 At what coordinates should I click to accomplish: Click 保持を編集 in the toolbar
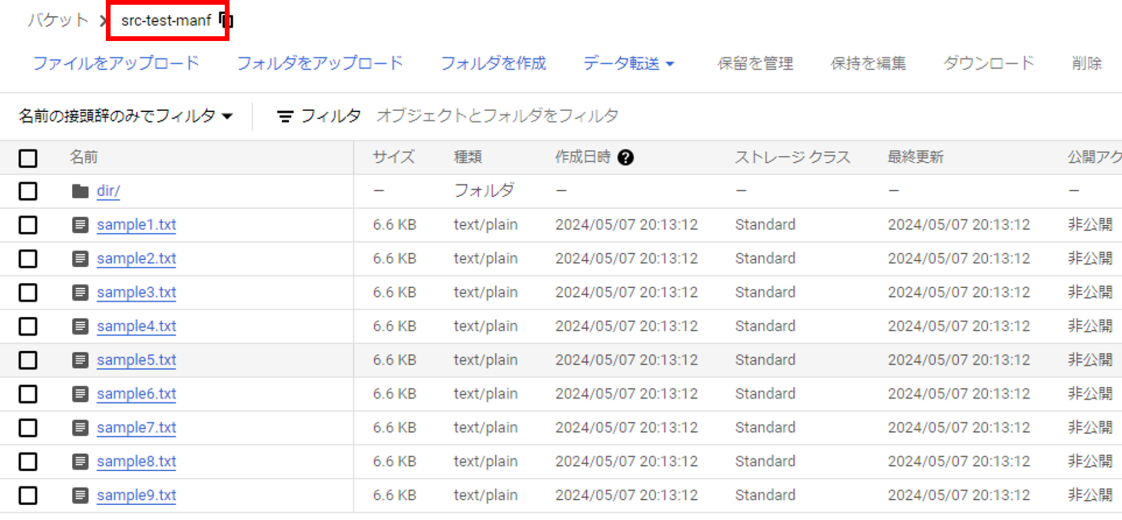pyautogui.click(x=868, y=63)
